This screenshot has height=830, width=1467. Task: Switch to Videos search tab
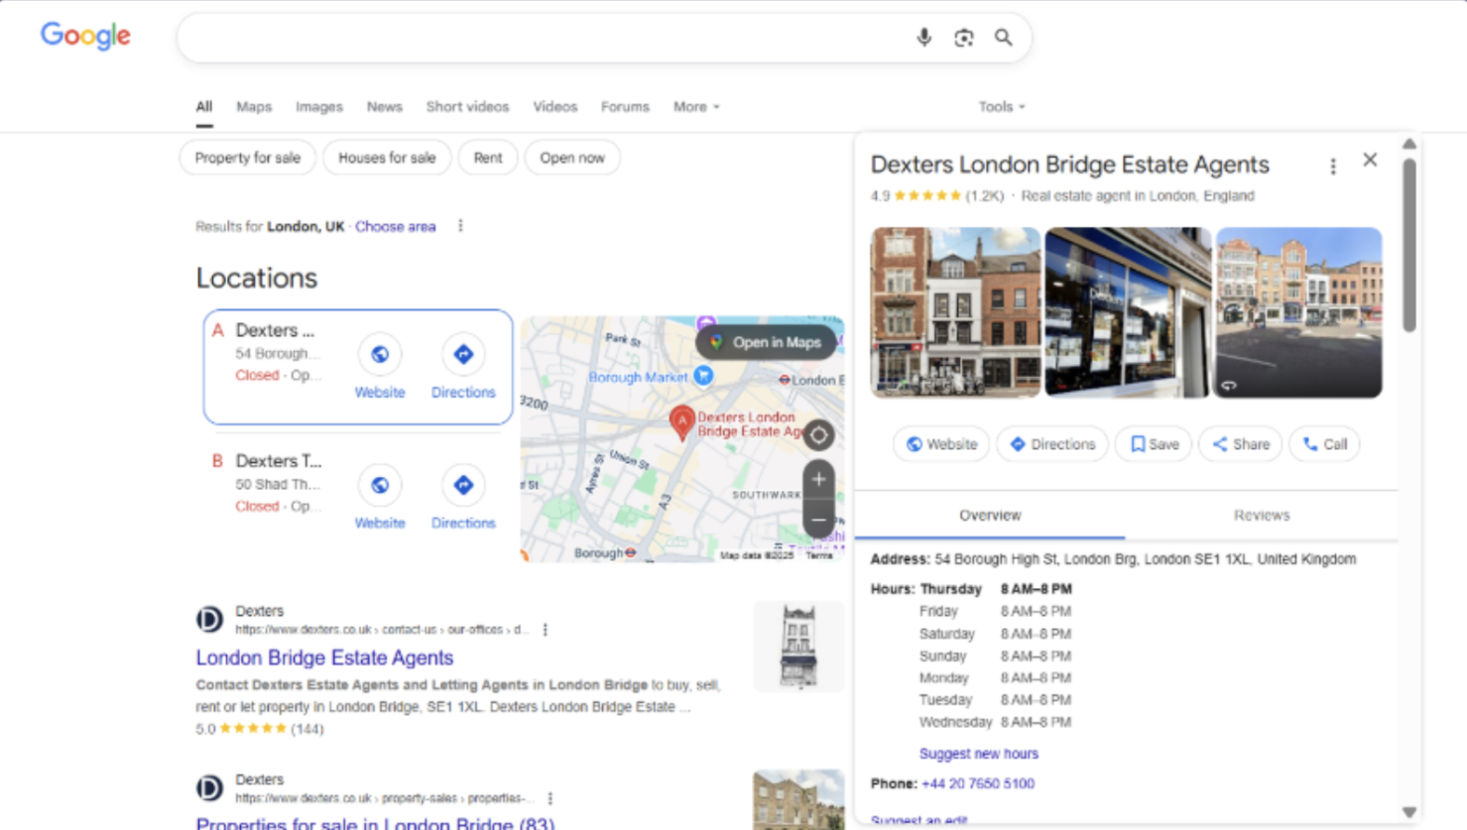(x=554, y=106)
